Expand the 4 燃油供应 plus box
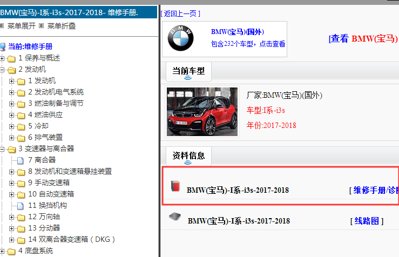 point(11,115)
